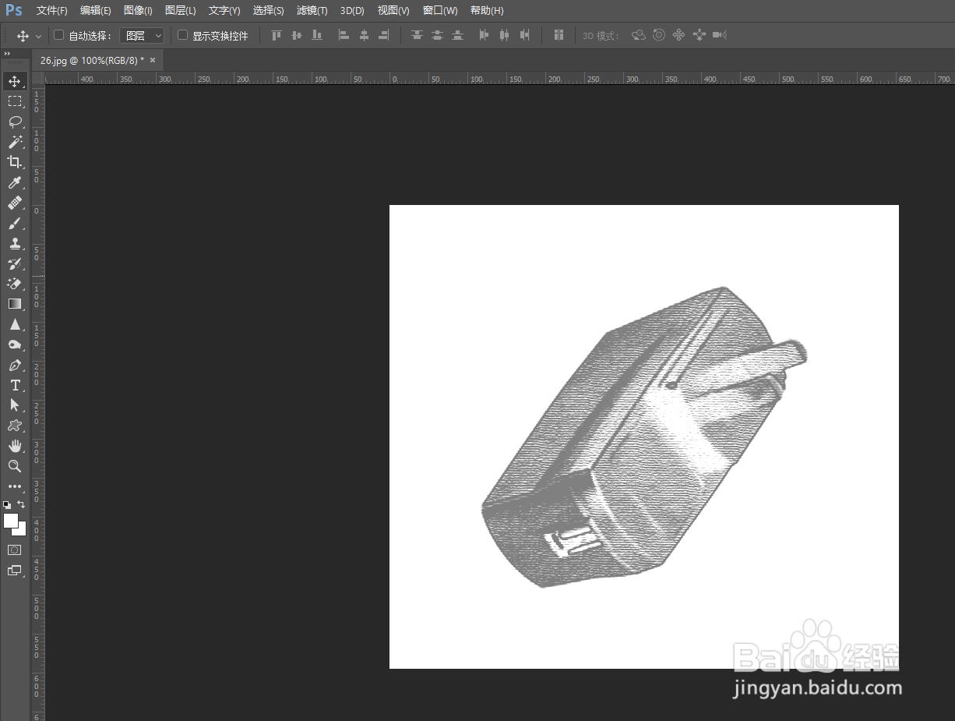Reset default foreground and background colors

pos(7,505)
